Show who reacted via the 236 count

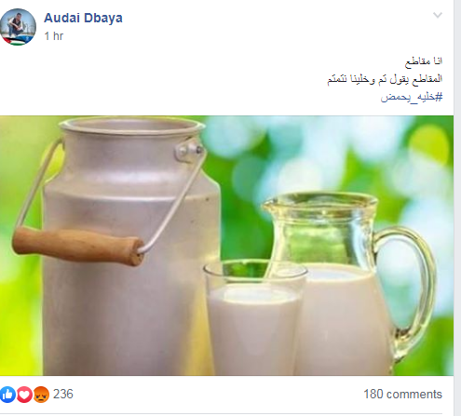coord(63,394)
